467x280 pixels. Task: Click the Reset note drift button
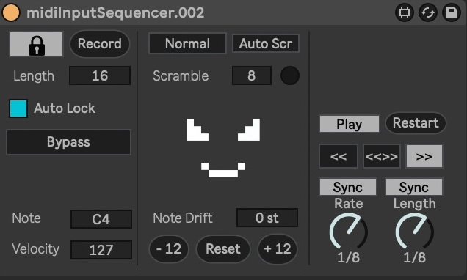coord(223,248)
